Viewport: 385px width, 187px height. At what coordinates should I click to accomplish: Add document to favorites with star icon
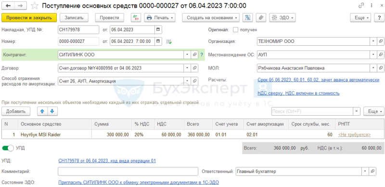point(35,6)
